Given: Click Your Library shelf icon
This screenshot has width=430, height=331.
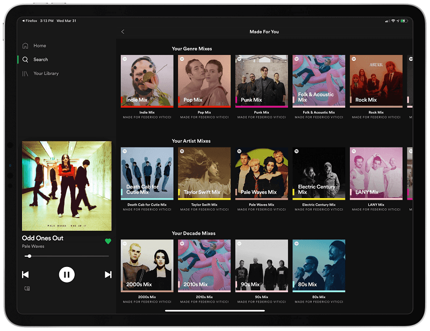Looking at the screenshot, I should pos(25,73).
